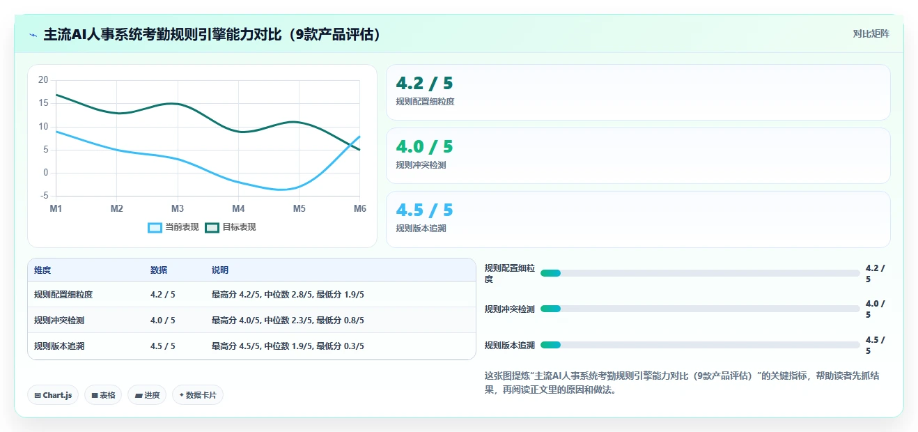Click the green 目标表现 legend color box
Viewport: 918px width, 432px height.
tap(212, 227)
